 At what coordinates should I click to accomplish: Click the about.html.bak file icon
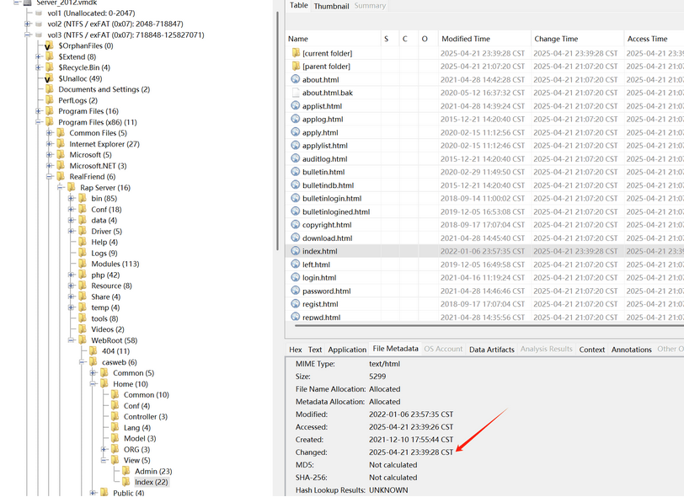tap(295, 93)
